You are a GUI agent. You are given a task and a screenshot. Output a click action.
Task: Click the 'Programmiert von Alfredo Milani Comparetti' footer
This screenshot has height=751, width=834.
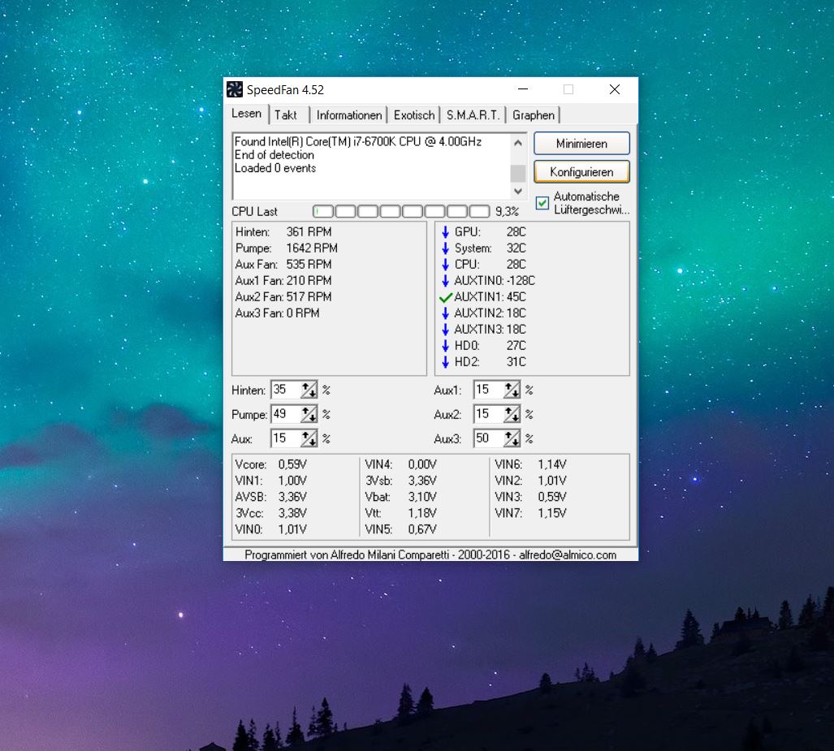coord(431,555)
